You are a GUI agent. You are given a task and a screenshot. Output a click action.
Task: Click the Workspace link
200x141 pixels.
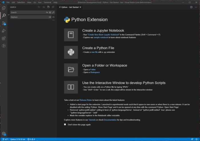tap(95, 72)
